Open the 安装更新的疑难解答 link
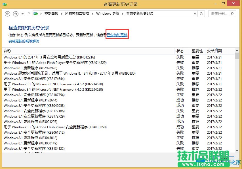This screenshot has width=242, height=169. point(23,41)
